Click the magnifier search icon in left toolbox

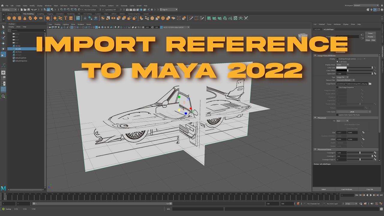point(3,96)
